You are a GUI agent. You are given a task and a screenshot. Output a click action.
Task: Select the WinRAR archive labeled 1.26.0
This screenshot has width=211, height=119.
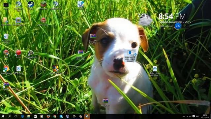tap(80, 54)
